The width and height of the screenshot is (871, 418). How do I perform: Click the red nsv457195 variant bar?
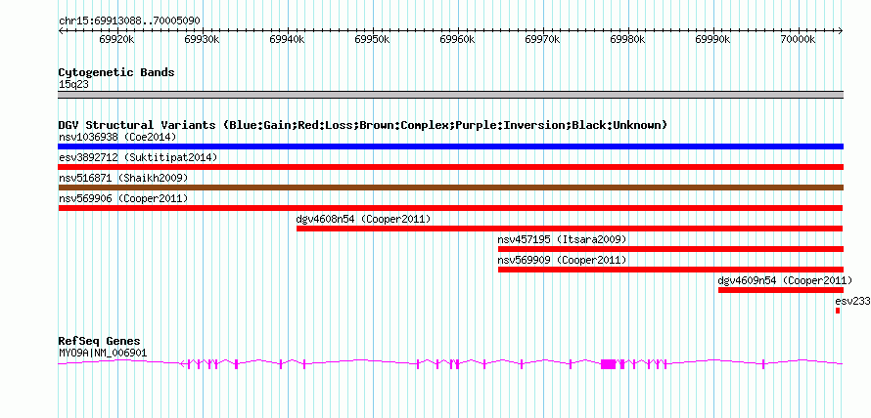(671, 249)
